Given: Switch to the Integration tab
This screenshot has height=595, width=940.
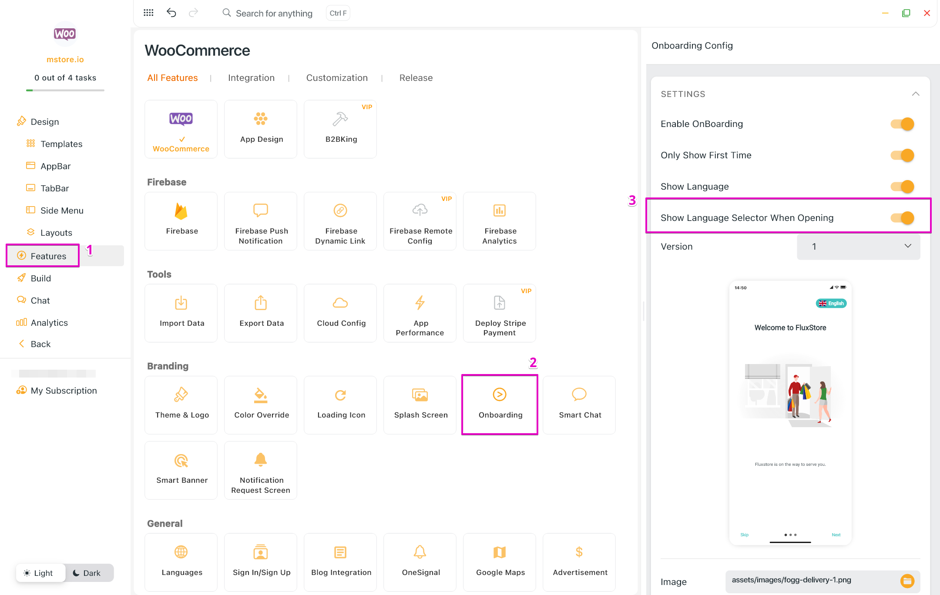Looking at the screenshot, I should pos(251,78).
